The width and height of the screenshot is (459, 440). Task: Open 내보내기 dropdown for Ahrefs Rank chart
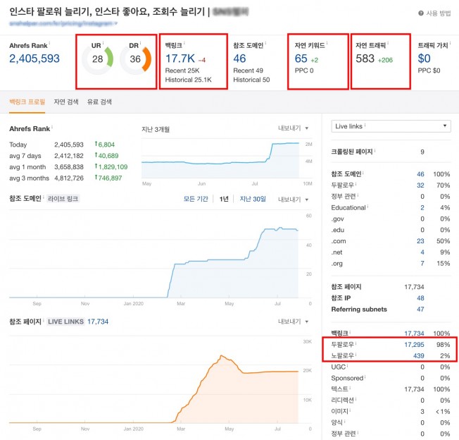(293, 128)
